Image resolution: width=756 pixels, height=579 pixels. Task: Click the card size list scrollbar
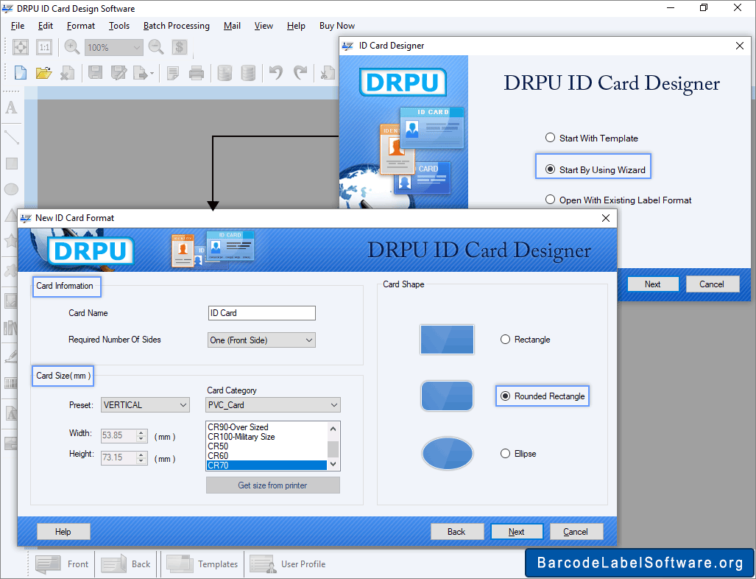pos(333,446)
